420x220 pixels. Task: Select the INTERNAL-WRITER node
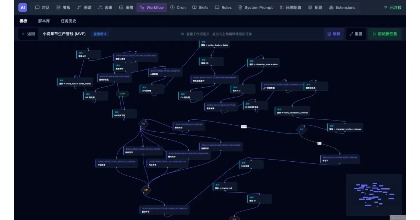[168, 163]
